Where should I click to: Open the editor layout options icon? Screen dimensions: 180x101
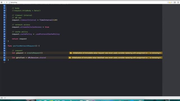[175, 3]
